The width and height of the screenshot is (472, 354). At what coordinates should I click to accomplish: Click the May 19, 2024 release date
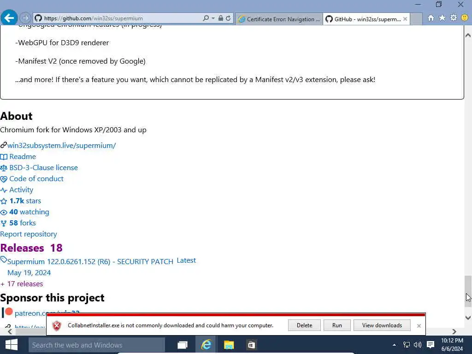coord(29,273)
